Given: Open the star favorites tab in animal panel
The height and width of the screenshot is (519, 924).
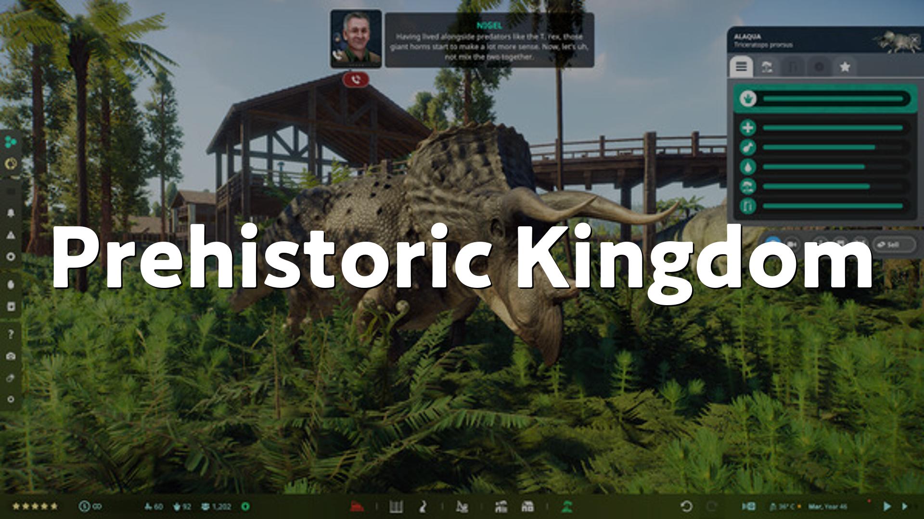Looking at the screenshot, I should [x=845, y=67].
